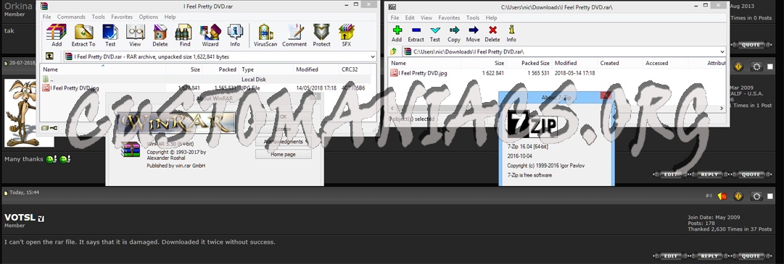The height and width of the screenshot is (264, 784).
Task: Go up one level in WinRAR
Action: [x=49, y=56]
